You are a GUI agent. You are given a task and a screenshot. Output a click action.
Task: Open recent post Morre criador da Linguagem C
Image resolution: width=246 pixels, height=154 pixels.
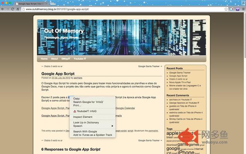185,87
